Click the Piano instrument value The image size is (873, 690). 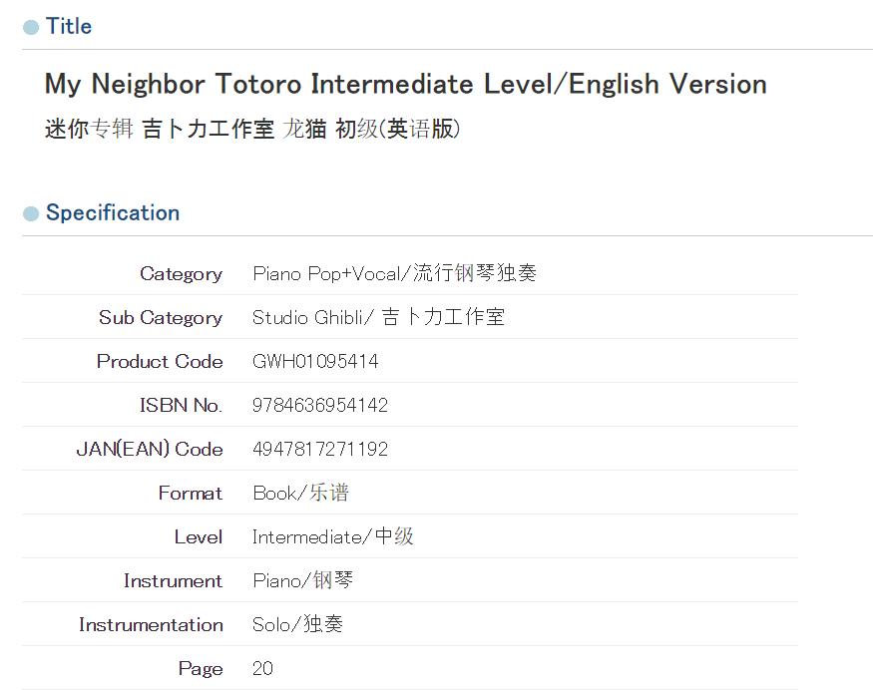(302, 580)
